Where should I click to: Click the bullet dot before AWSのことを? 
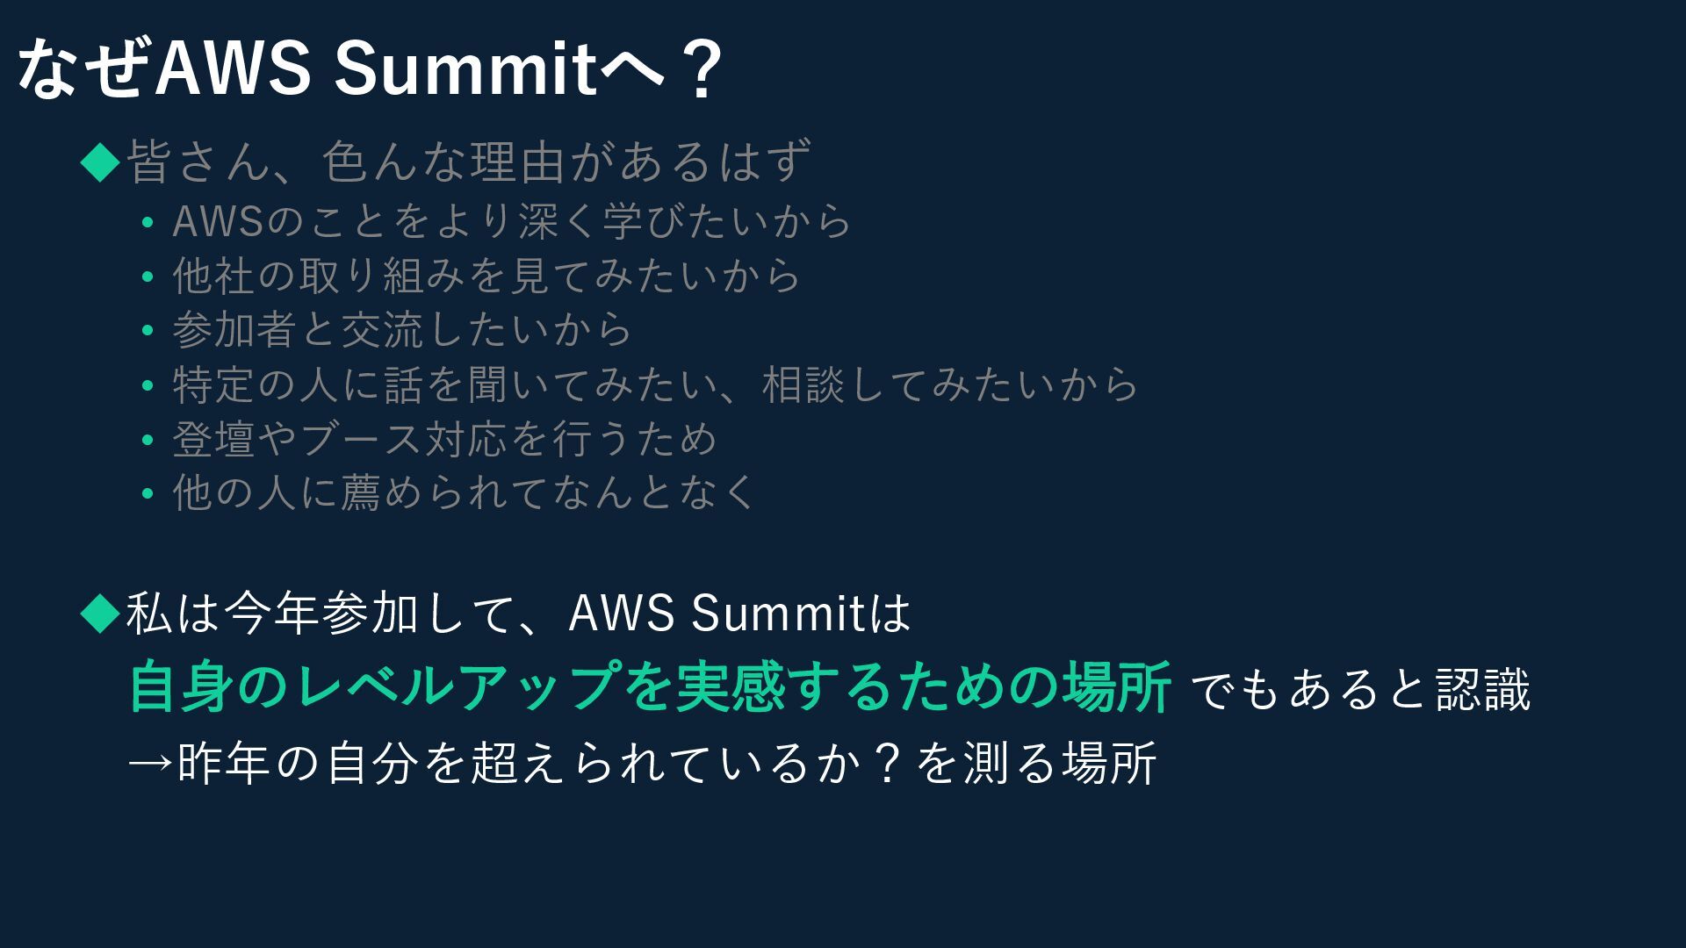coord(148,223)
